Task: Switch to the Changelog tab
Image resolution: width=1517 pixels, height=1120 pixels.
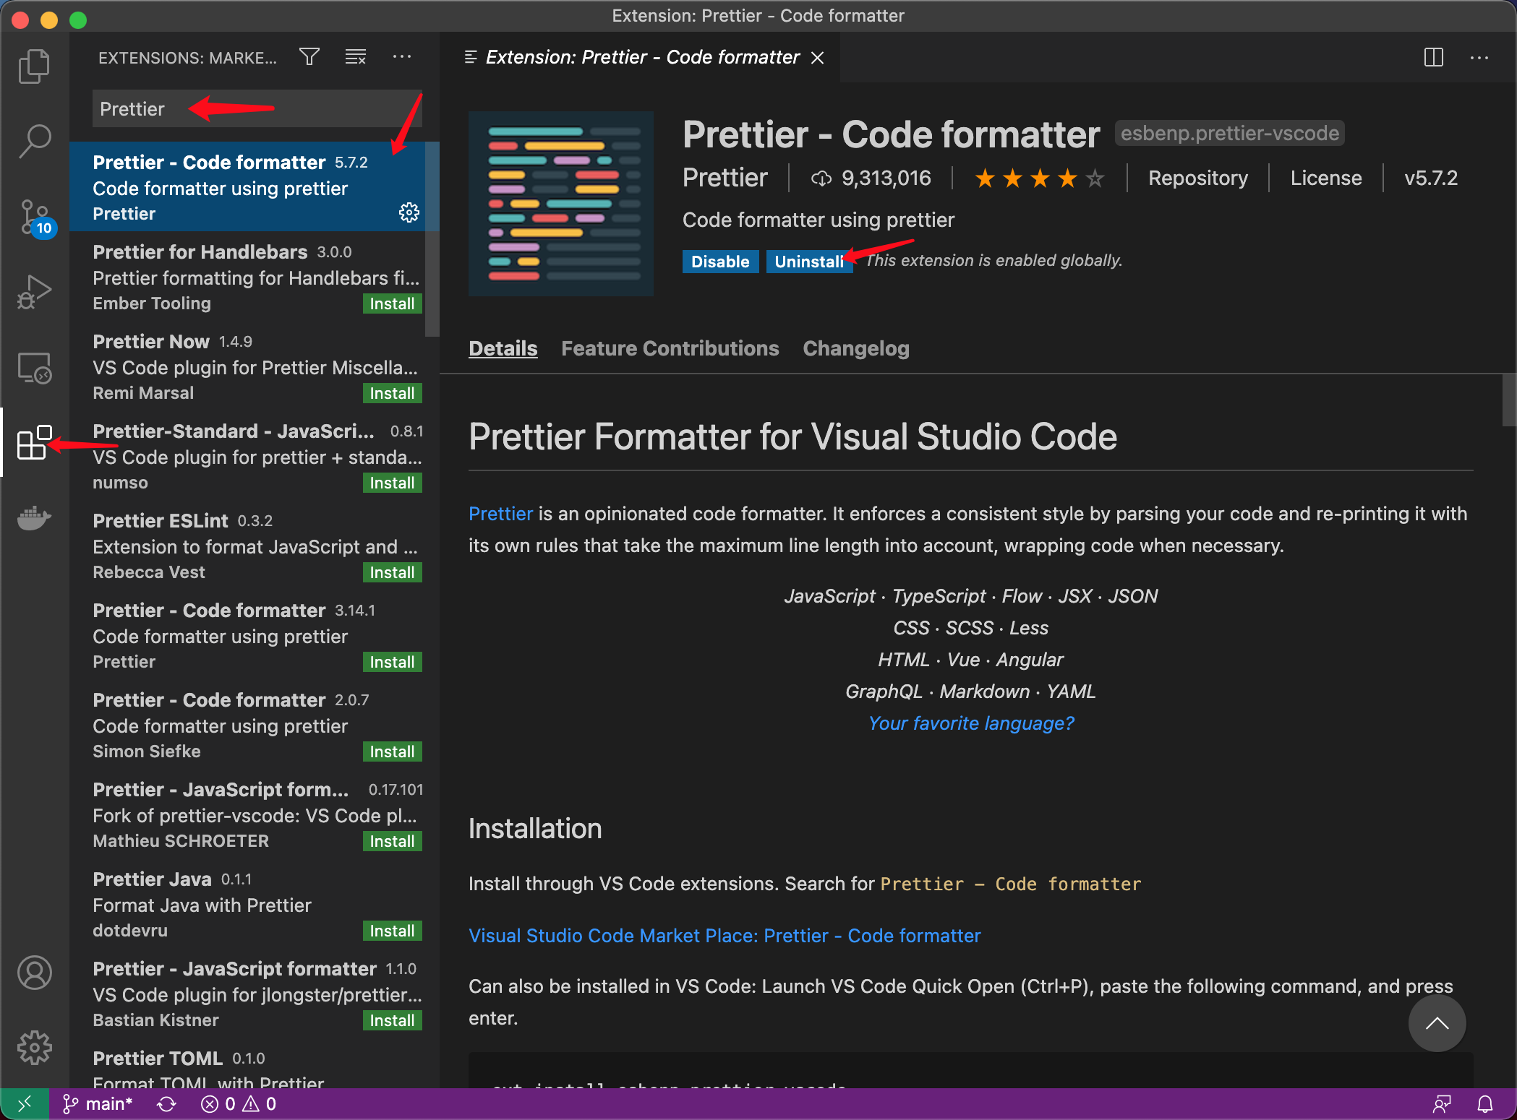Action: (x=855, y=348)
